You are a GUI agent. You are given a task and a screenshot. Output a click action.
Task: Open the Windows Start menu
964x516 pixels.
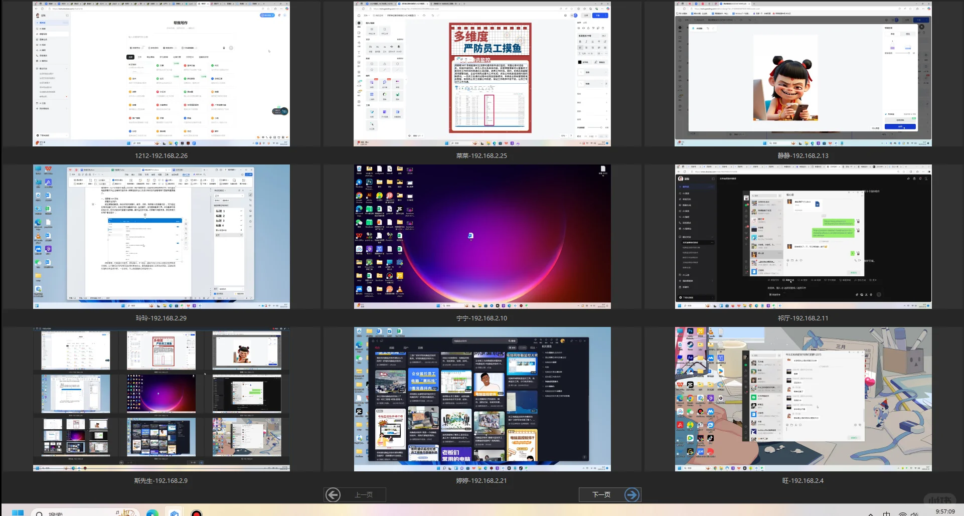tap(18, 513)
